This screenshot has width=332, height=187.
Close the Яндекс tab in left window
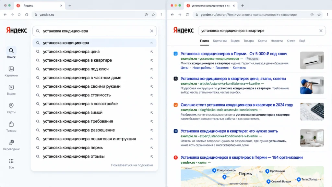[61, 6]
